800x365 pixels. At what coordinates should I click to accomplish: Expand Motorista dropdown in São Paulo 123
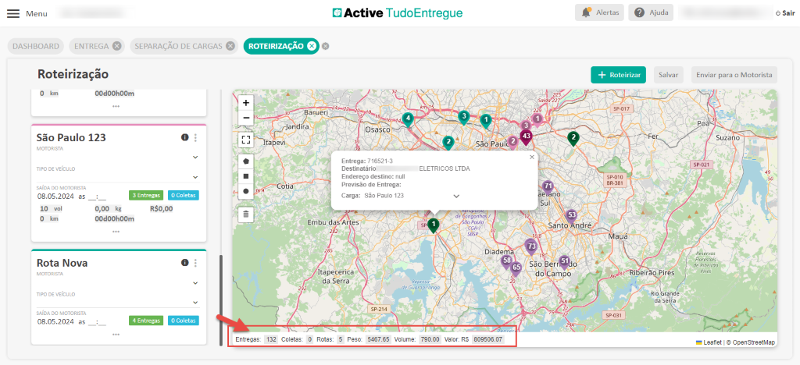coord(195,158)
